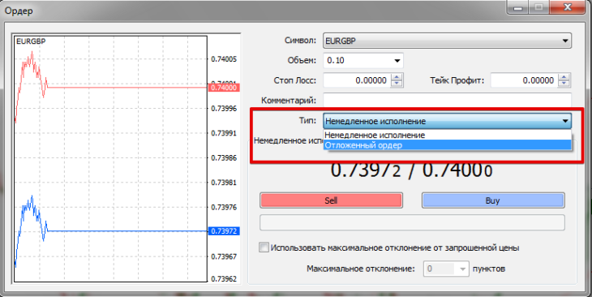Image resolution: width=592 pixels, height=297 pixels.
Task: Select Отложенный ордер from the list
Action: [447, 145]
